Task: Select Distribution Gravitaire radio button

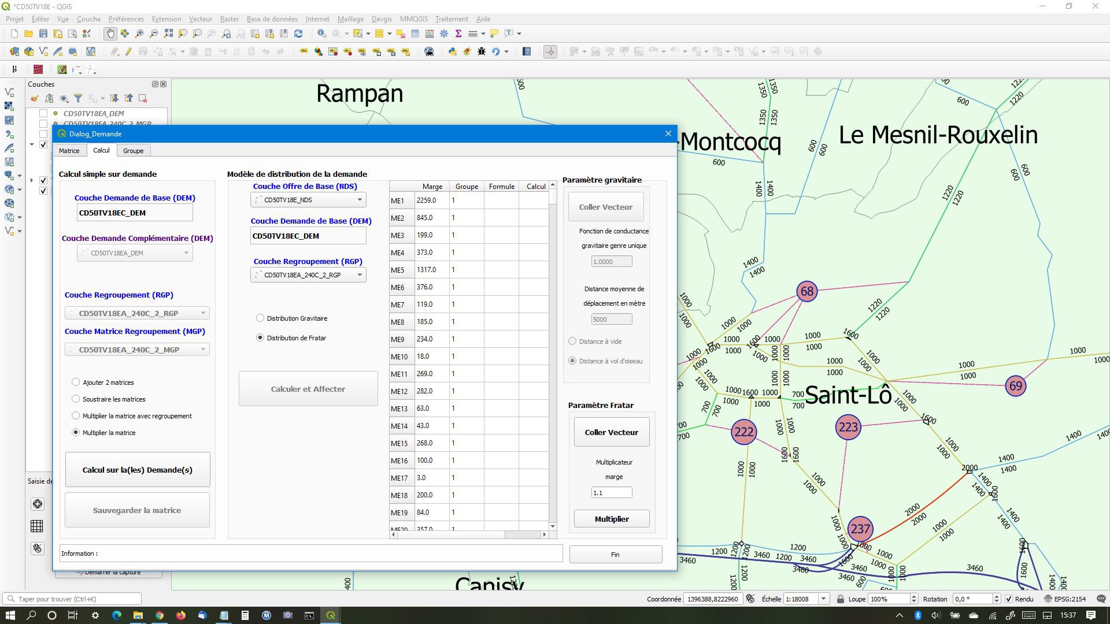Action: coord(260,318)
